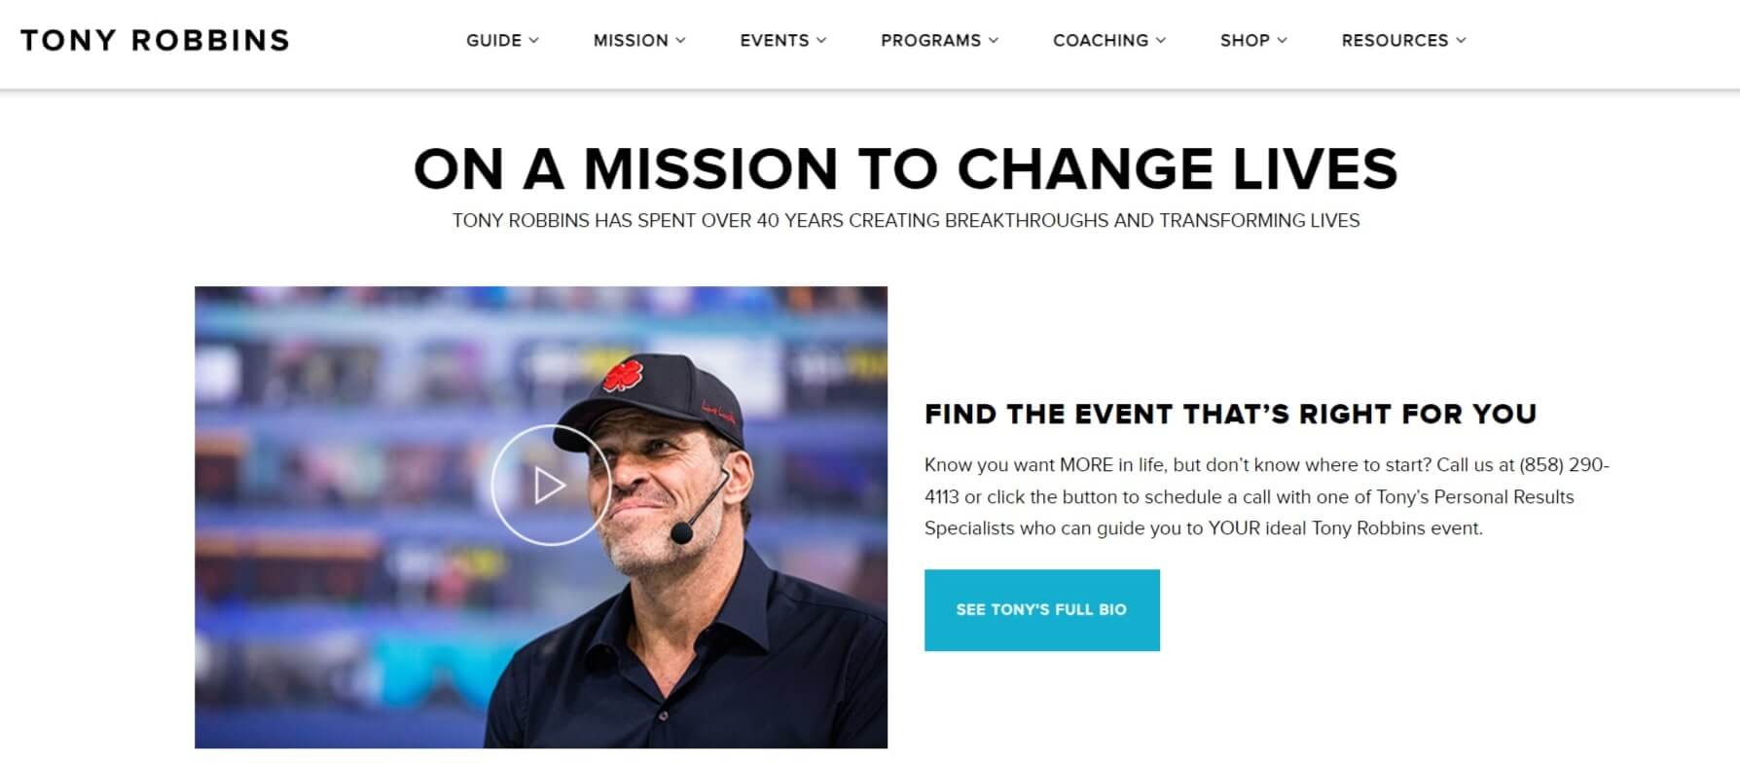The height and width of the screenshot is (763, 1740).
Task: Expand the Resources chevron arrow
Action: (x=1461, y=40)
